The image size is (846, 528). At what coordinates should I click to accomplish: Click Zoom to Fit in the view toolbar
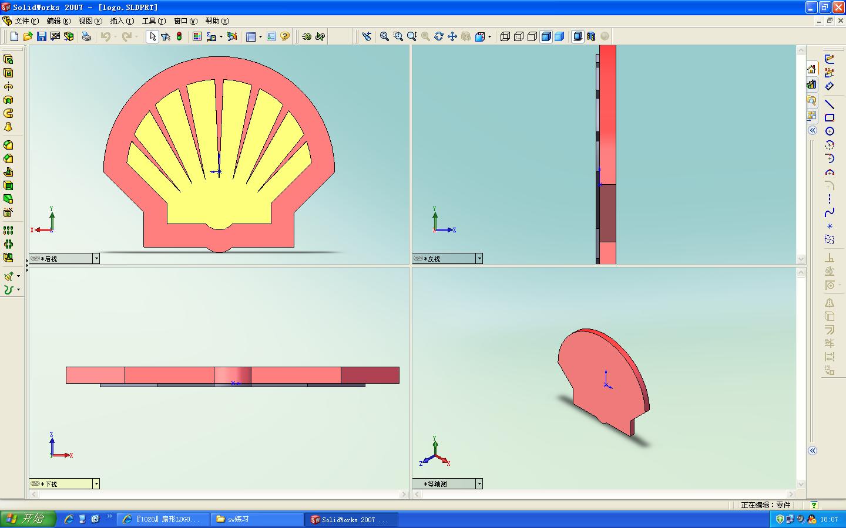(384, 36)
